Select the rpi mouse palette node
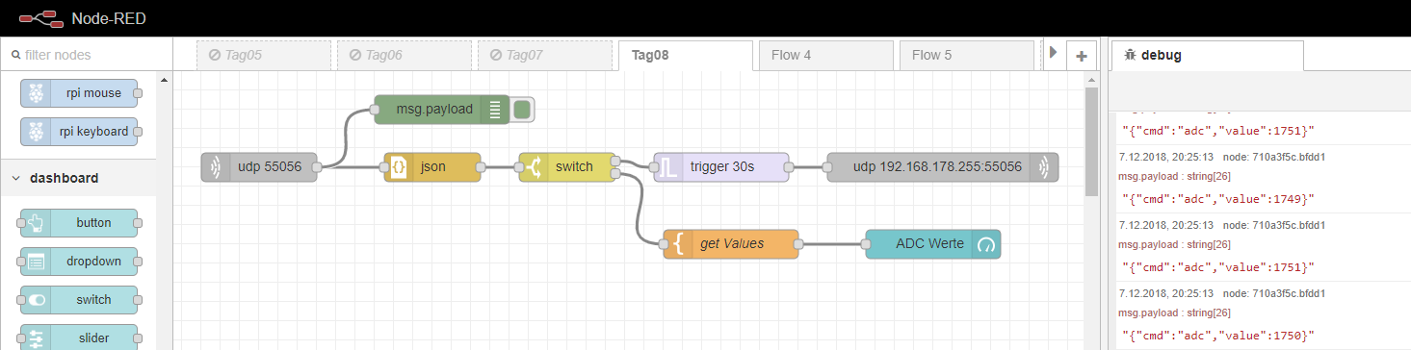Image resolution: width=1411 pixels, height=350 pixels. (x=79, y=93)
